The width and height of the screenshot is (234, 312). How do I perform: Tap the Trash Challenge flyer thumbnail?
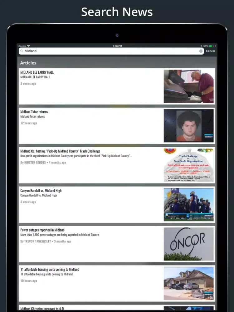click(189, 165)
